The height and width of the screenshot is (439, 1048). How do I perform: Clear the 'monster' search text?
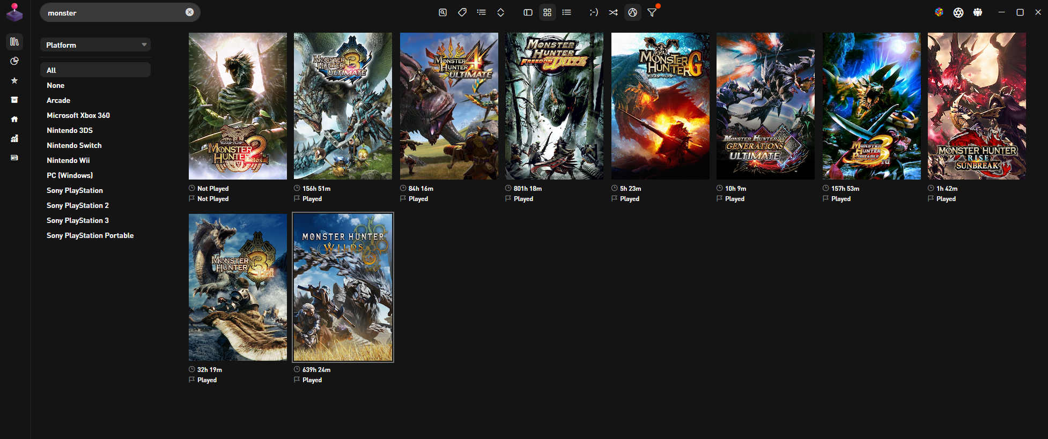[189, 12]
